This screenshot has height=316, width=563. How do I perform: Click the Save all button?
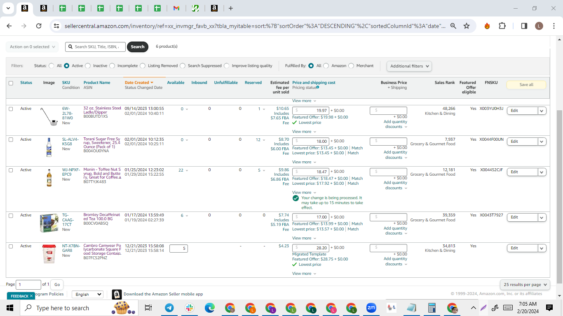click(526, 85)
